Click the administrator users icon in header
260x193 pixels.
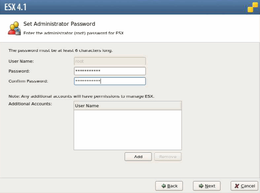(14, 28)
